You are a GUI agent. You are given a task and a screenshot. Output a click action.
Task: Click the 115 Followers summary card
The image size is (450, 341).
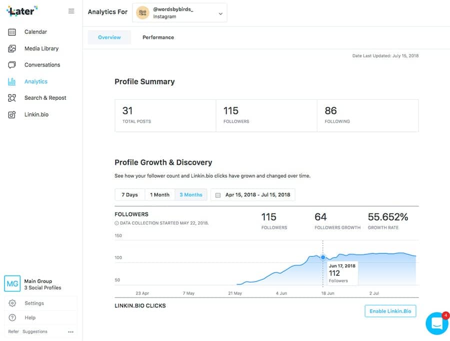pos(266,116)
